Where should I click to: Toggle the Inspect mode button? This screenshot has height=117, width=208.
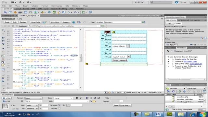(x=66, y=22)
